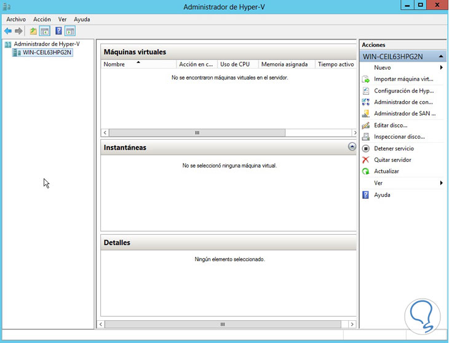Collapse the WIN-CEIL63HPG2N actions section arrow
The width and height of the screenshot is (449, 343).
(441, 57)
